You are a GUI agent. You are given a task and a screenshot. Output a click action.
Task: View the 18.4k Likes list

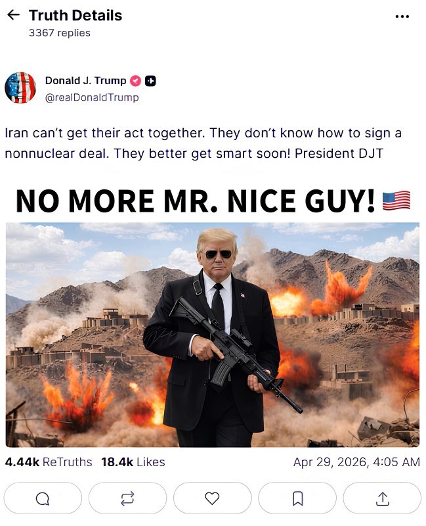coord(133,462)
